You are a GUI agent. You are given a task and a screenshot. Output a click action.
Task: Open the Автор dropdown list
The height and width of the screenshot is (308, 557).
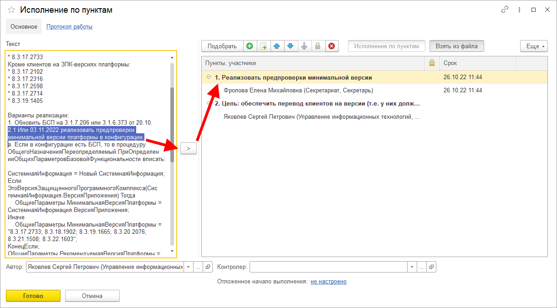pos(189,267)
